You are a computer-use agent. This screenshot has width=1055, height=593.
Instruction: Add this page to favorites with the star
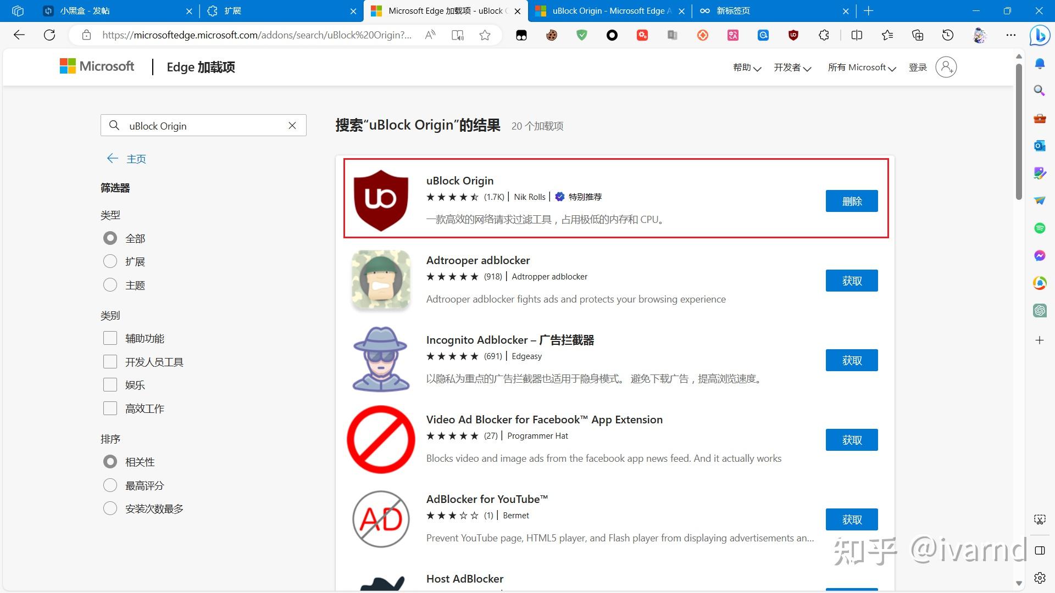[x=485, y=35]
